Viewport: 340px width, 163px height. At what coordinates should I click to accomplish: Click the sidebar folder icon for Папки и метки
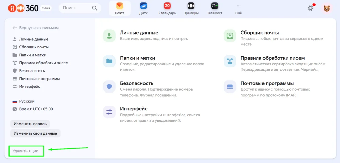pos(15,55)
